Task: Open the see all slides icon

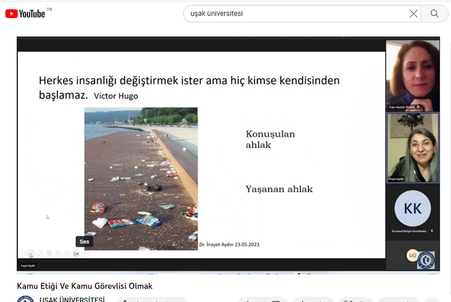Action: pos(49,254)
